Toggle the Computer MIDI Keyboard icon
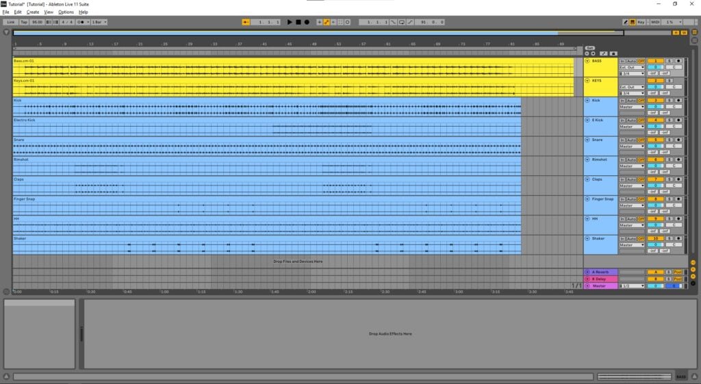Image resolution: width=701 pixels, height=384 pixels. coord(632,22)
